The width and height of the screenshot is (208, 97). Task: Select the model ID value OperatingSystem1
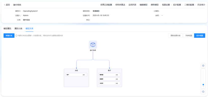point(30,11)
